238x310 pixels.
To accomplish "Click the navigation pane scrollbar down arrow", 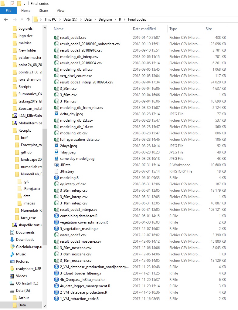I will point(45,306).
